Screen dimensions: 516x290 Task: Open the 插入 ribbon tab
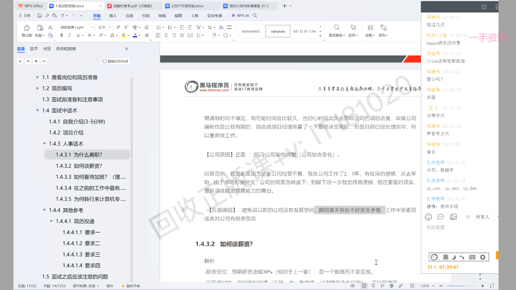(x=113, y=16)
